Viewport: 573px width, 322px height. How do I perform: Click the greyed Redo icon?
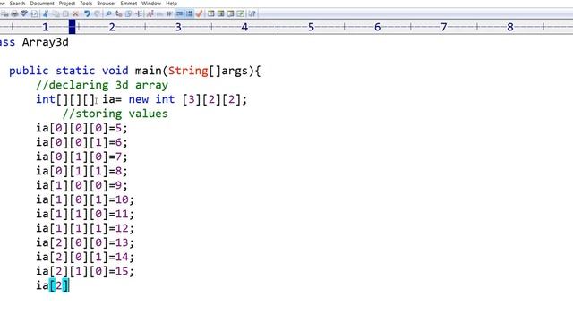pyautogui.click(x=98, y=14)
